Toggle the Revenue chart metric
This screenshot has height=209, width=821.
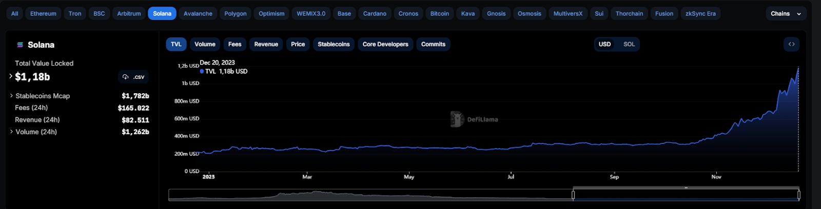click(266, 44)
